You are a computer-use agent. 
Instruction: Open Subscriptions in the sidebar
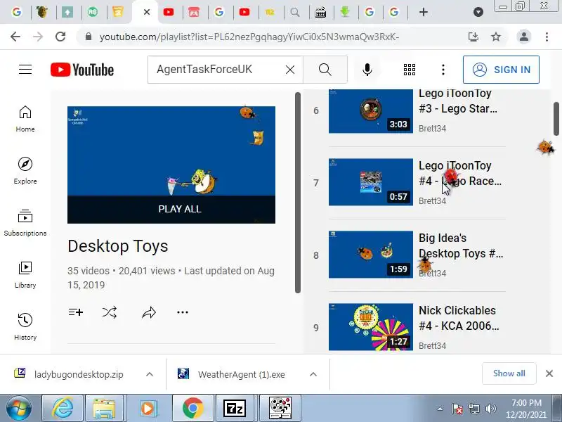coord(25,223)
